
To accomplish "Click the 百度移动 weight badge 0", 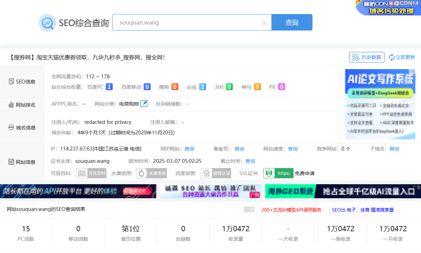I will click(147, 87).
